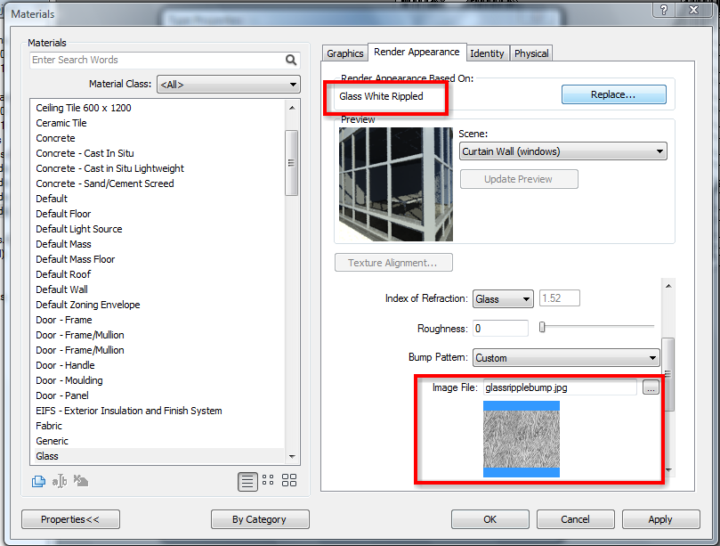Select Door - Panel material
Screen dimensions: 720x546
point(62,395)
